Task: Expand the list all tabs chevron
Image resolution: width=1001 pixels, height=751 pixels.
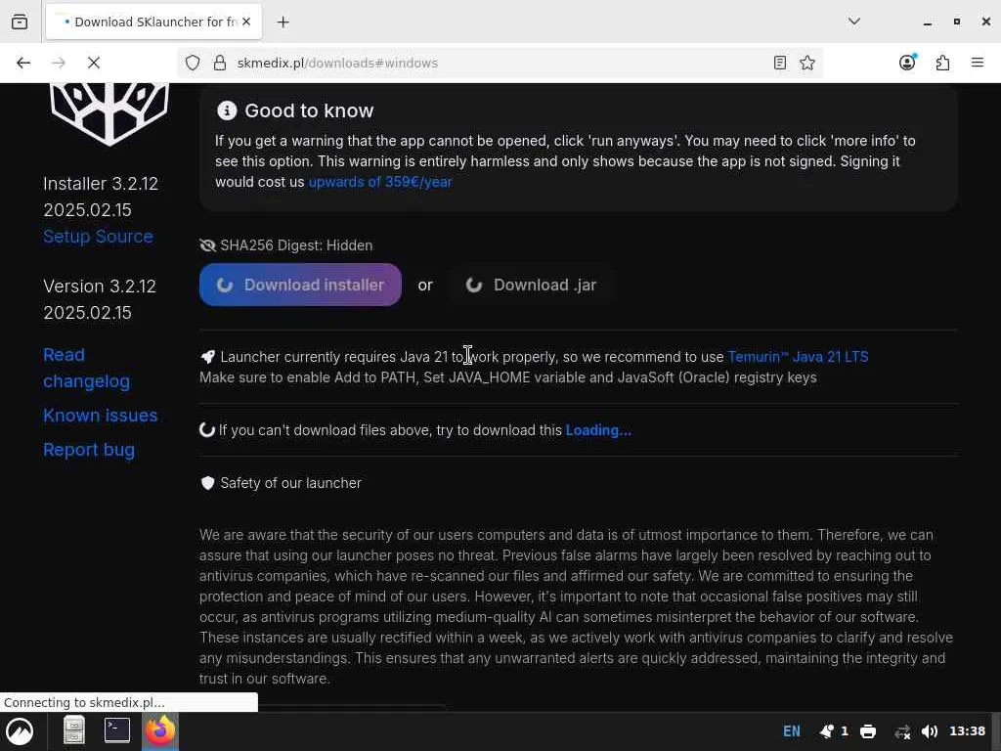Action: tap(854, 22)
